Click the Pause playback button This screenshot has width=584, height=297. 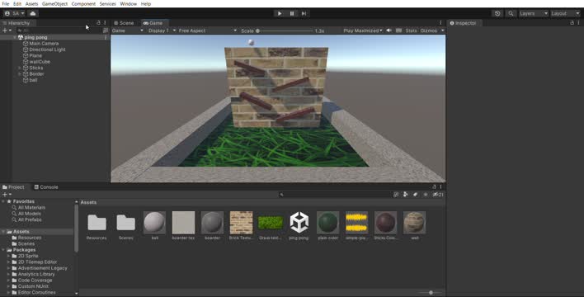coord(292,13)
